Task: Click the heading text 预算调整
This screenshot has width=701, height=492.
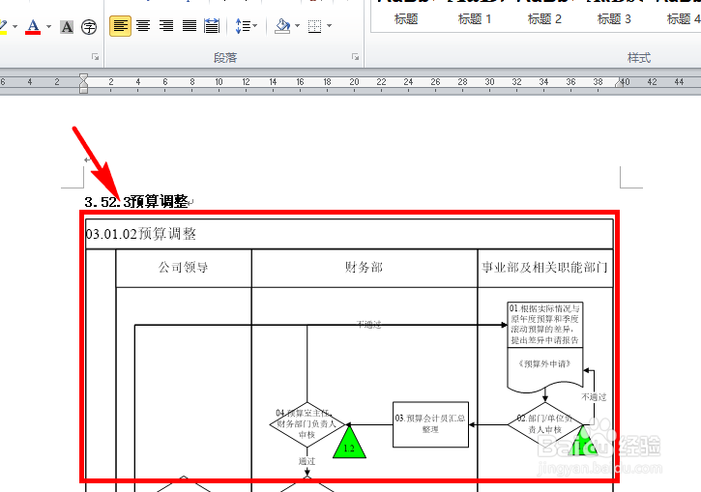Action: point(159,202)
